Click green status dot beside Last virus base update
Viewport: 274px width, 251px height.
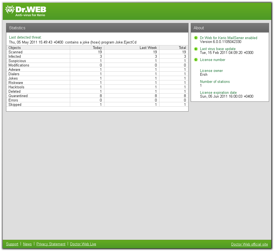point(196,49)
